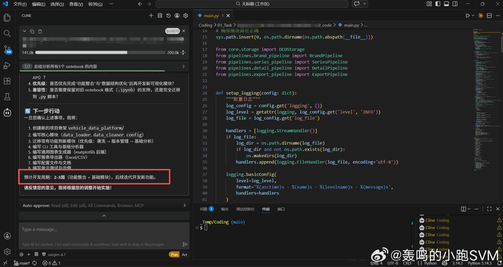Open the 转到(G) menu
Viewport: 503px width, 267px height.
(95, 4)
